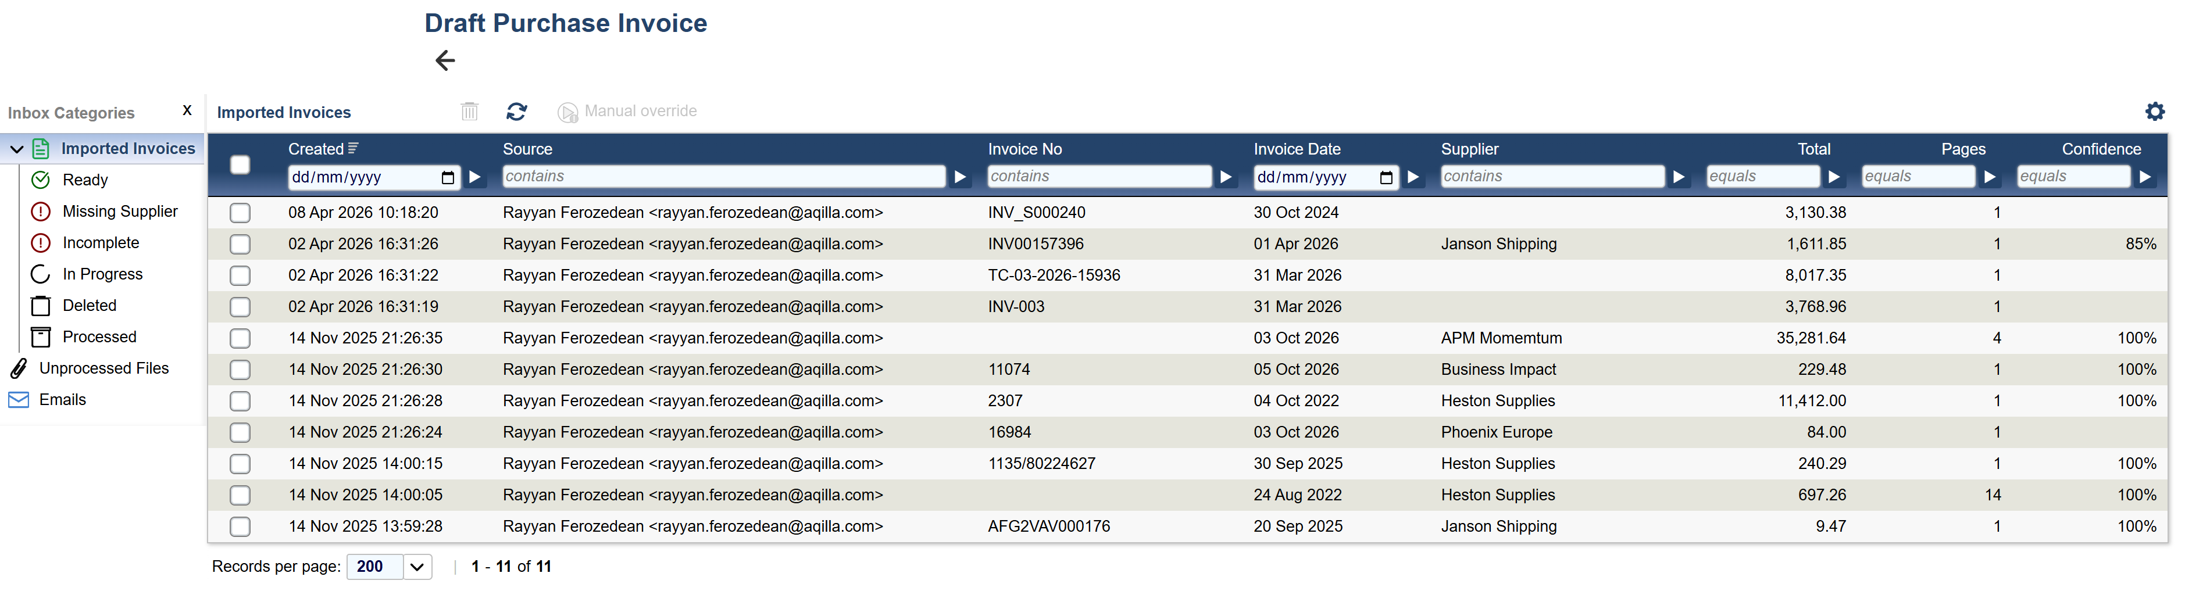
Task: Open the settings gear icon
Action: 2154,111
